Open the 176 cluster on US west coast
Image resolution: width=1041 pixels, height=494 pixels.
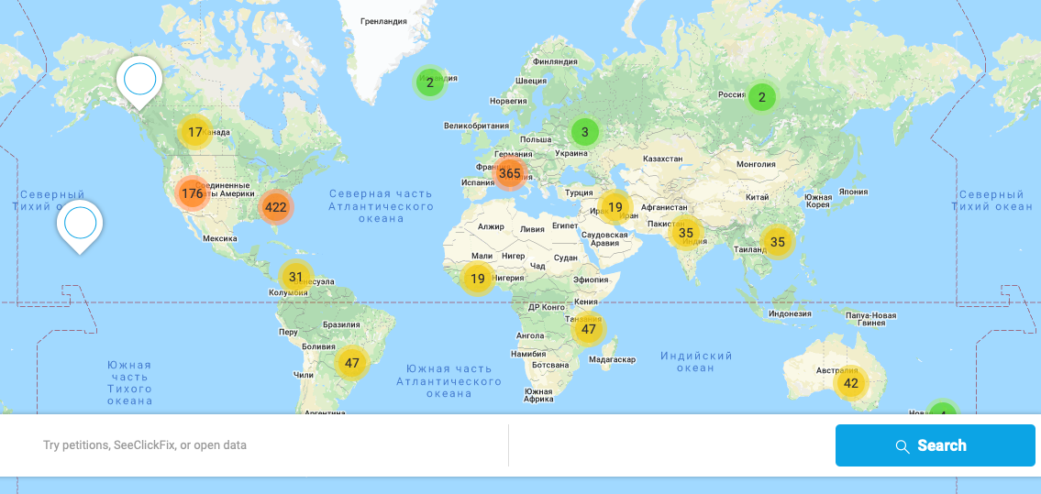point(192,193)
